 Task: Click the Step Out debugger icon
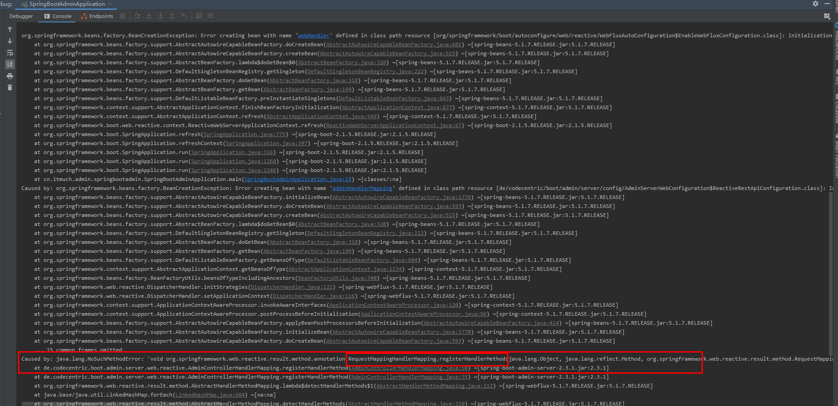click(172, 16)
